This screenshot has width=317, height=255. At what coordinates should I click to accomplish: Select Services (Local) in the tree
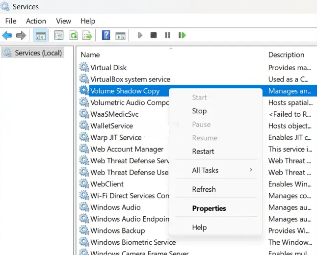38,52
